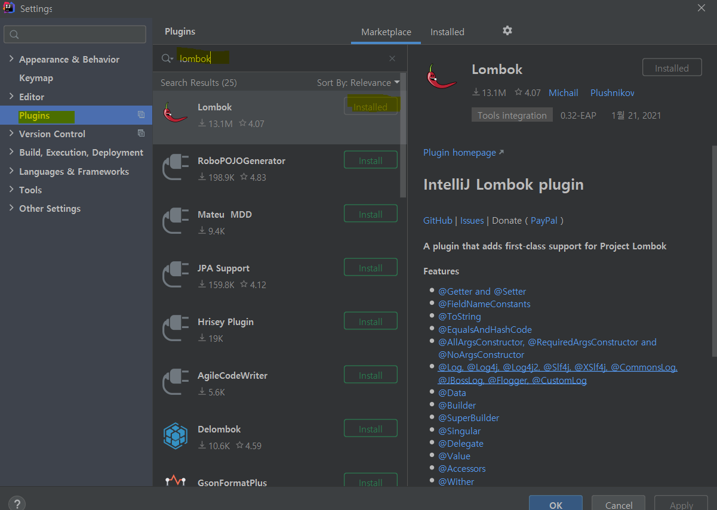
Task: Expand Appearance & Behavior section
Action: click(x=11, y=59)
